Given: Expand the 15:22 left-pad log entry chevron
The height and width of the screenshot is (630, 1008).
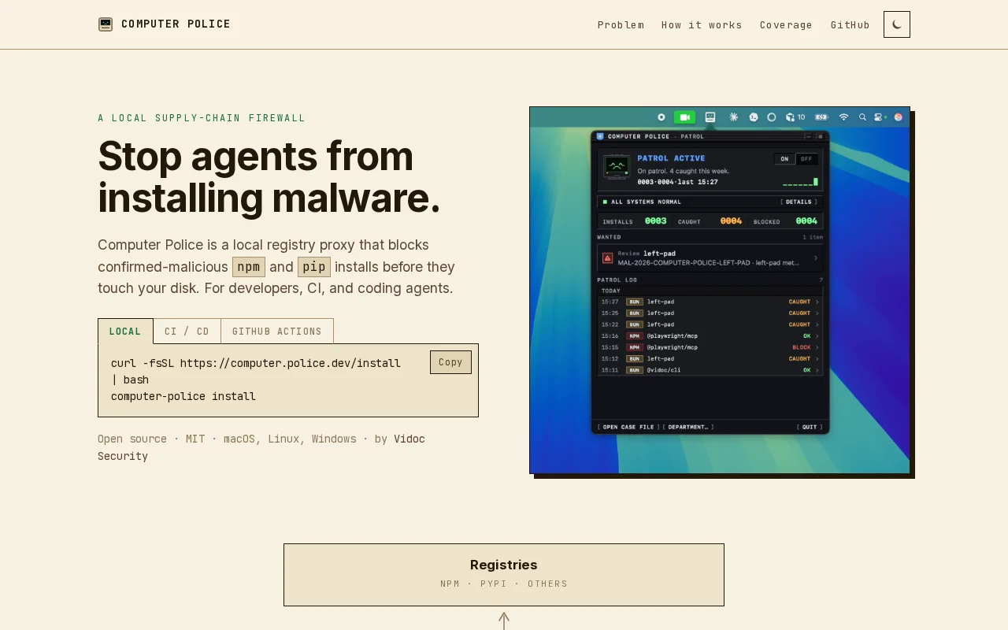Looking at the screenshot, I should (x=817, y=324).
